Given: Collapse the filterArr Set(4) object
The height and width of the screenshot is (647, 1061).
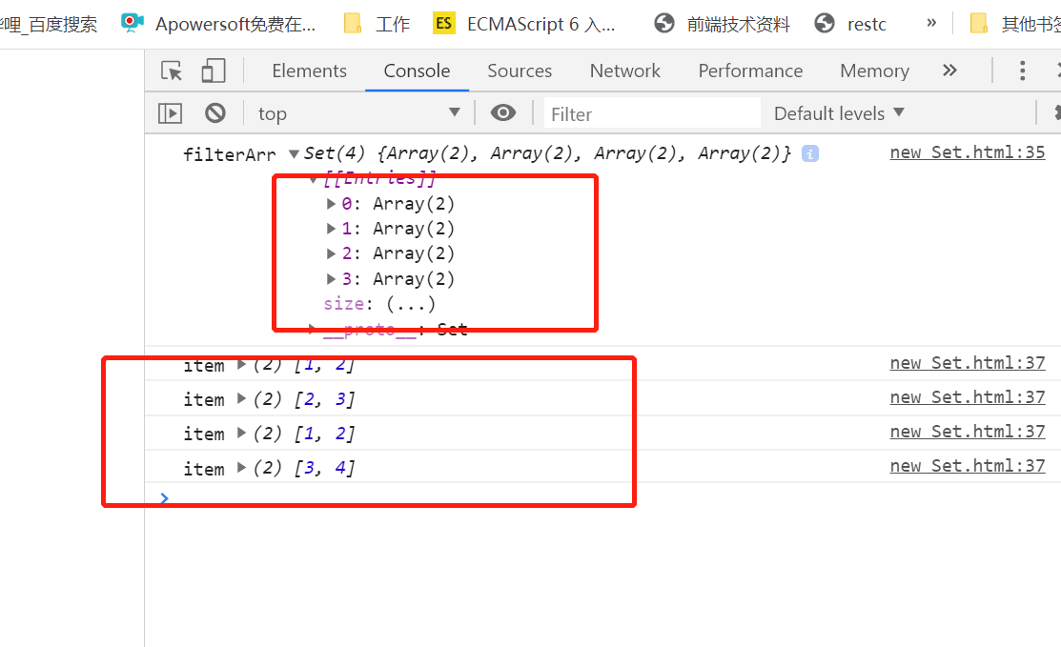Looking at the screenshot, I should click(x=294, y=154).
